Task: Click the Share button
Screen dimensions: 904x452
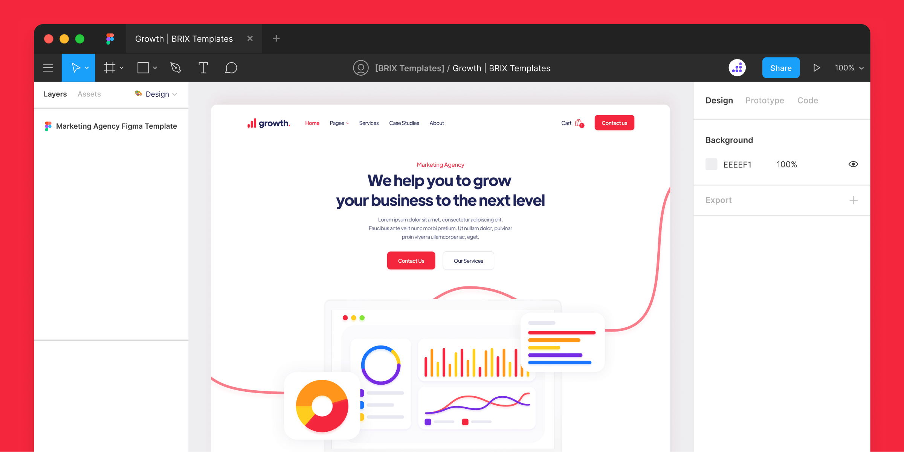Action: click(780, 67)
